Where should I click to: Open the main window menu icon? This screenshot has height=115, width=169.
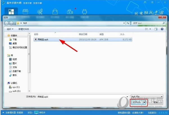[x=152, y=2]
